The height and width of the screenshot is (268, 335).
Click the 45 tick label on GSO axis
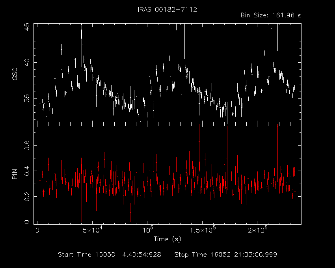[x=27, y=27]
